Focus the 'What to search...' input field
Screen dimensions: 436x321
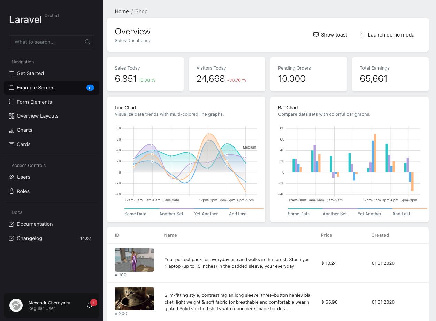coord(47,42)
